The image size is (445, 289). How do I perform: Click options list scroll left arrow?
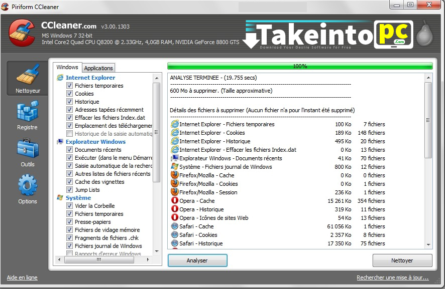click(x=59, y=259)
